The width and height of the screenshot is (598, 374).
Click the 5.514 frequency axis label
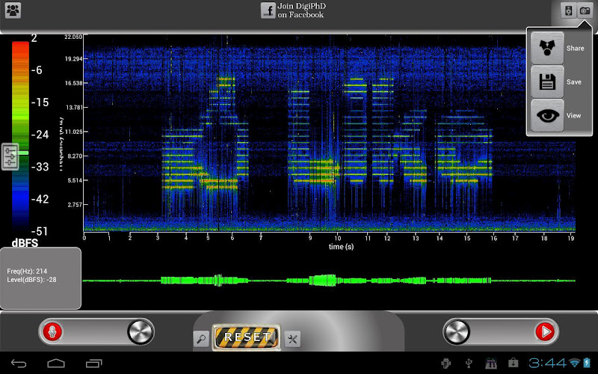[75, 180]
